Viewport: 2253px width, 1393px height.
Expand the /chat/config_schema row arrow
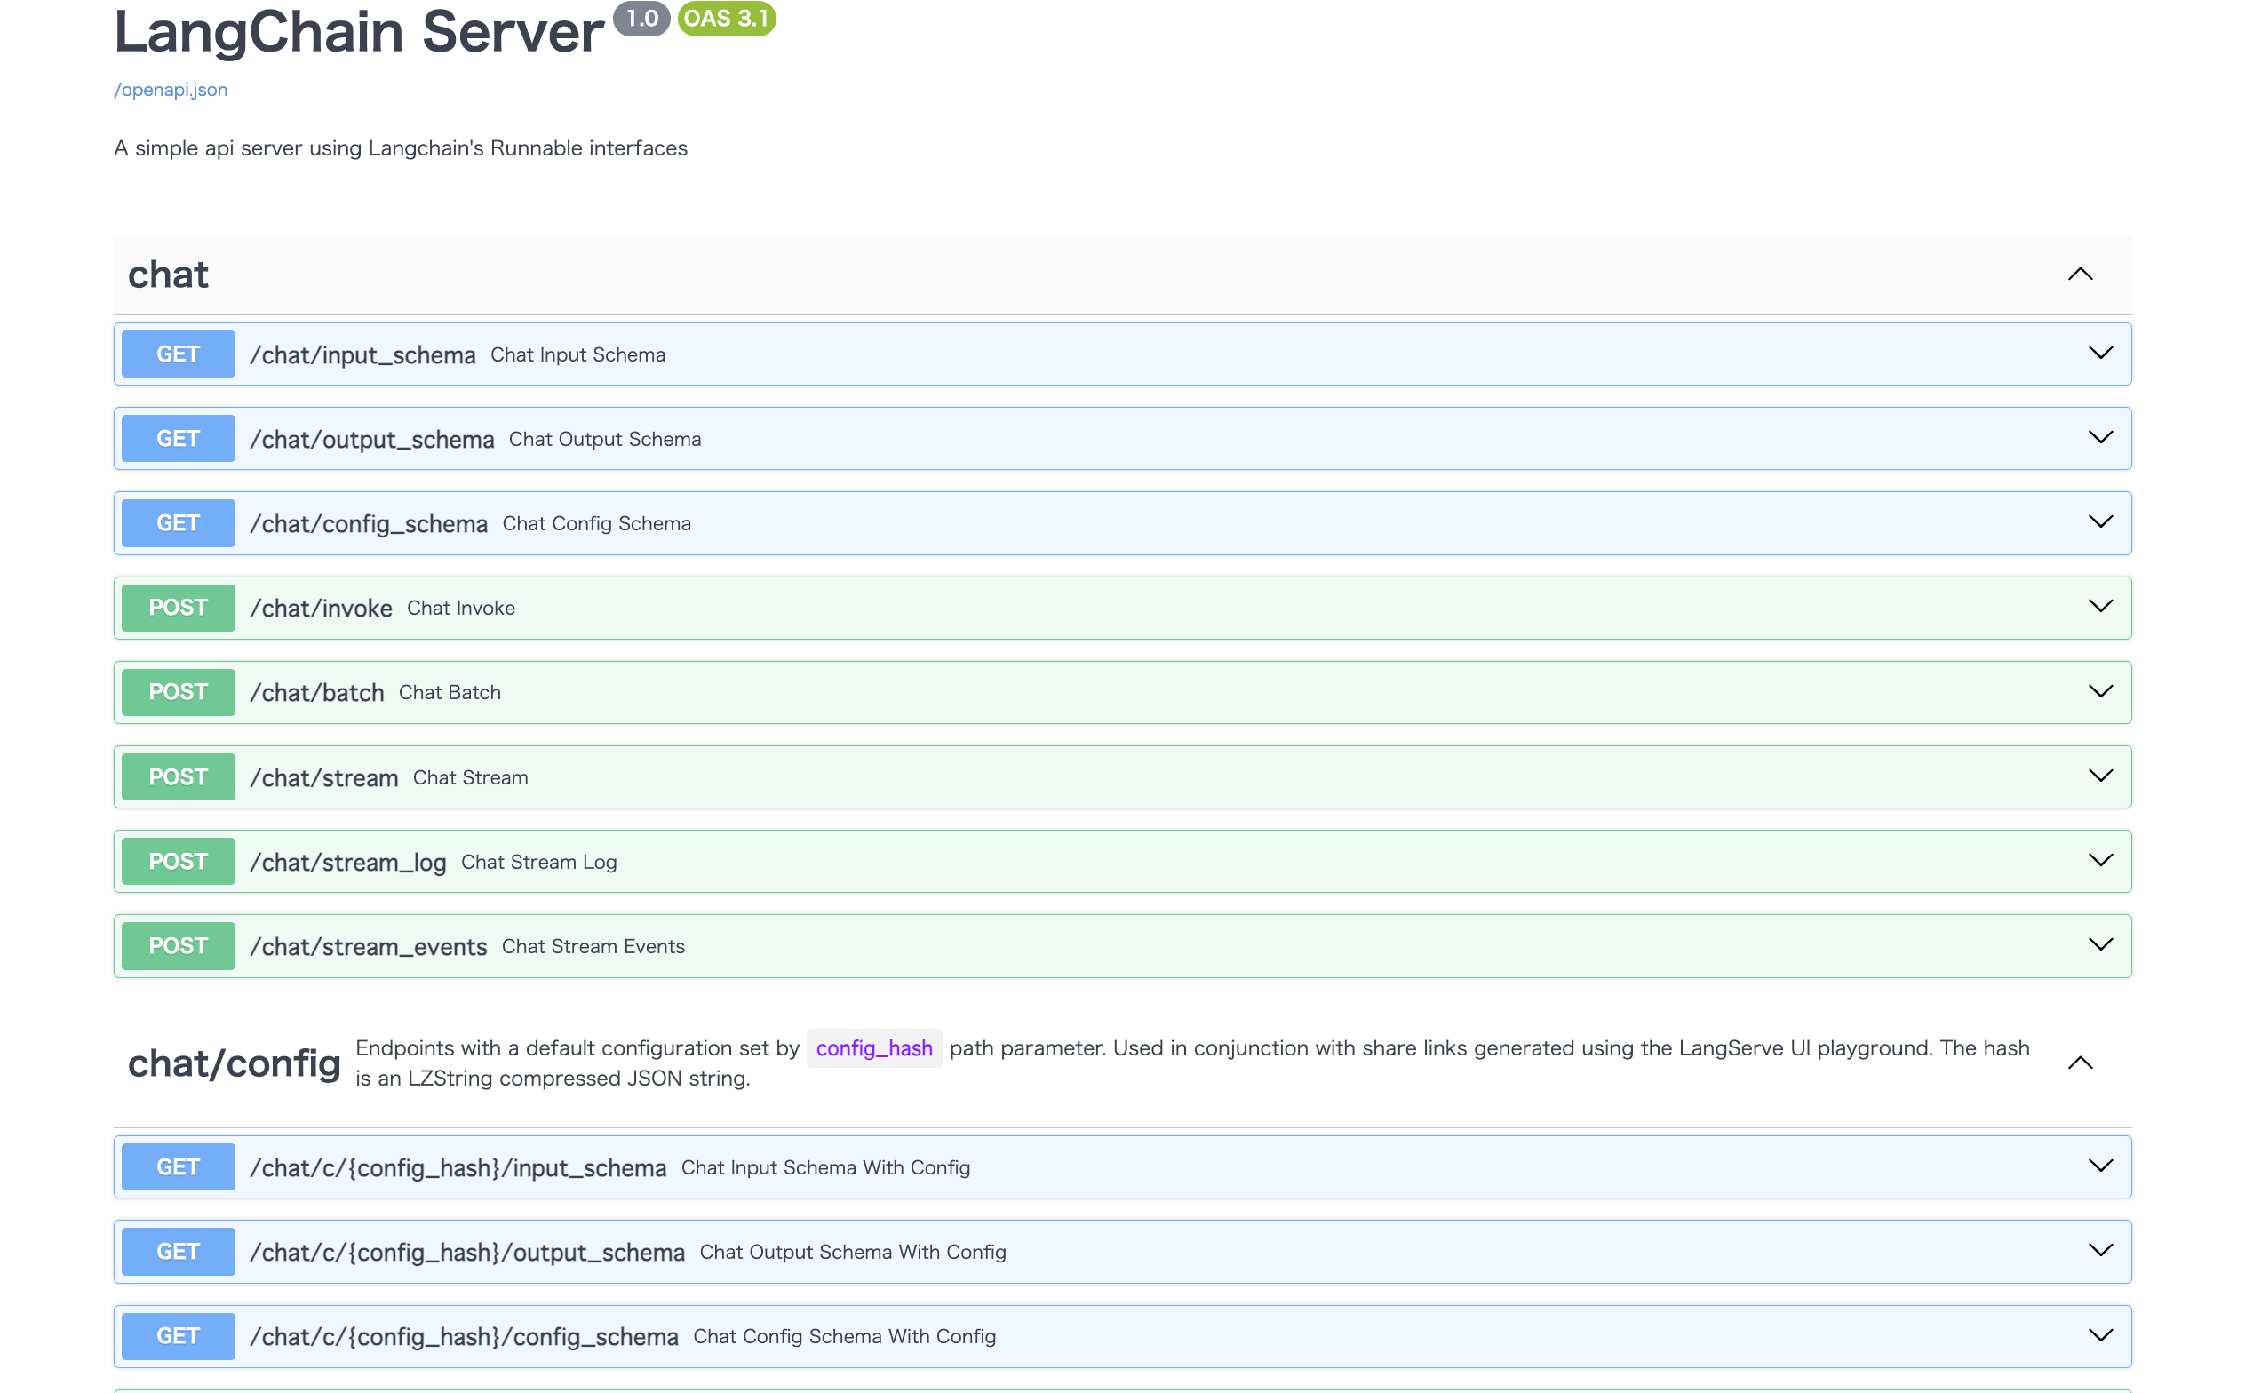point(2099,522)
